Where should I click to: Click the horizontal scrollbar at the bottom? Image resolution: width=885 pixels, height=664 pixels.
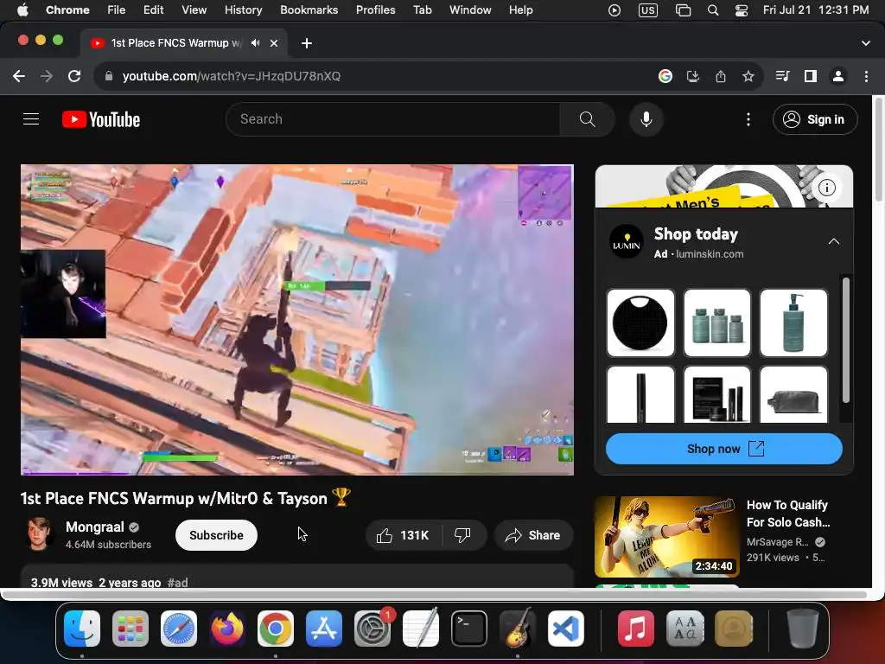[434, 595]
